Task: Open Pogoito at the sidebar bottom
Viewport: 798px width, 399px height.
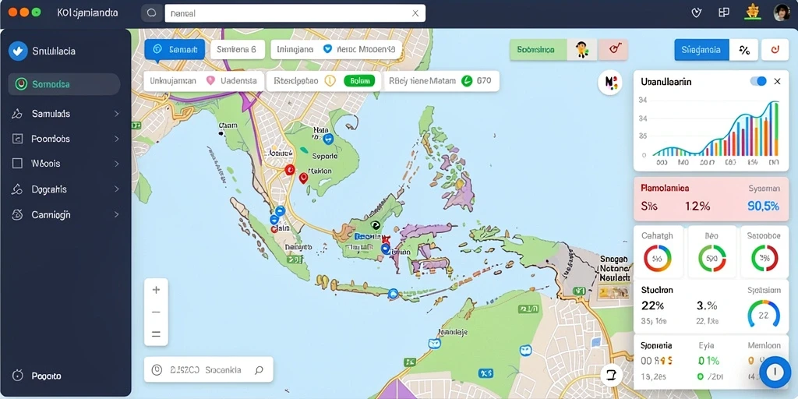Action: [x=37, y=376]
